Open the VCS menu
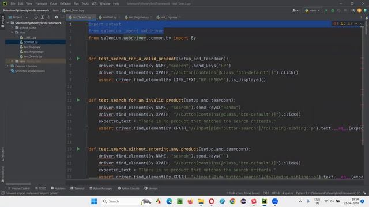Image resolution: width=369 pixels, height=207 pixels. [x=94, y=3]
